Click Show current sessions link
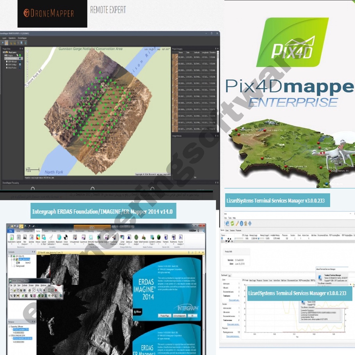The height and width of the screenshot is (355, 355). tap(233, 324)
